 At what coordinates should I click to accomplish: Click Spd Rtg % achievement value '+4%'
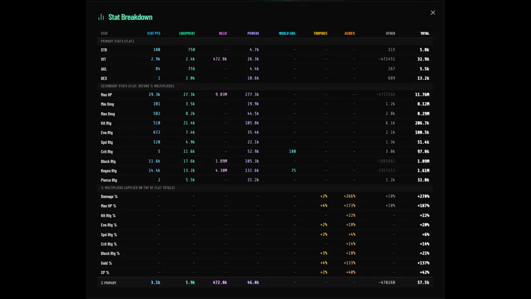pyautogui.click(x=352, y=234)
